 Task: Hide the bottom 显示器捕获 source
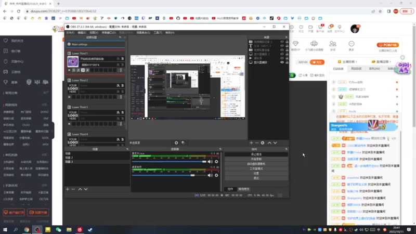coord(282,62)
